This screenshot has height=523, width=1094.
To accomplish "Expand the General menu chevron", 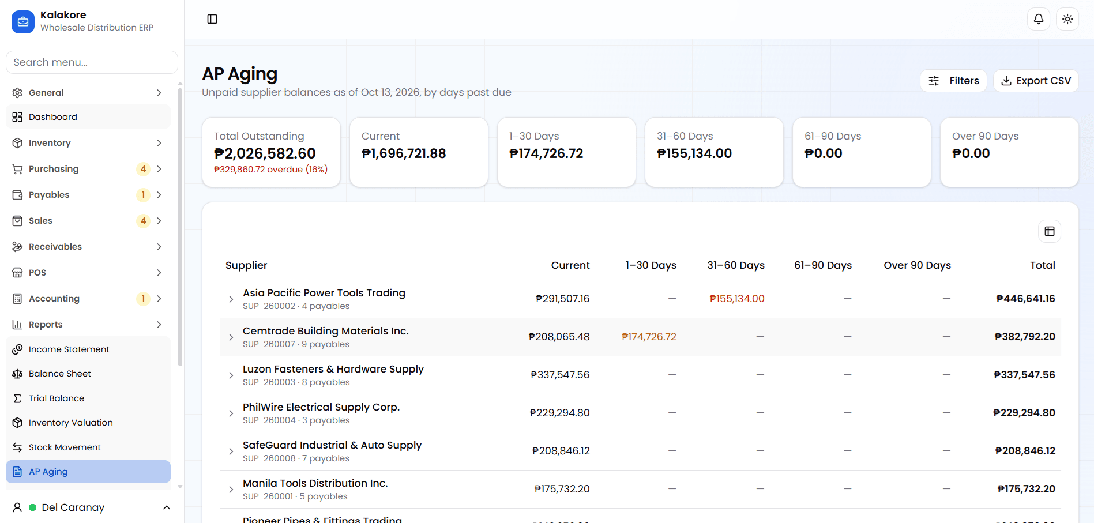I will [159, 93].
